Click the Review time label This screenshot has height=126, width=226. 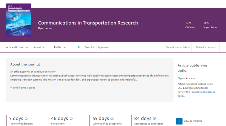point(58,124)
